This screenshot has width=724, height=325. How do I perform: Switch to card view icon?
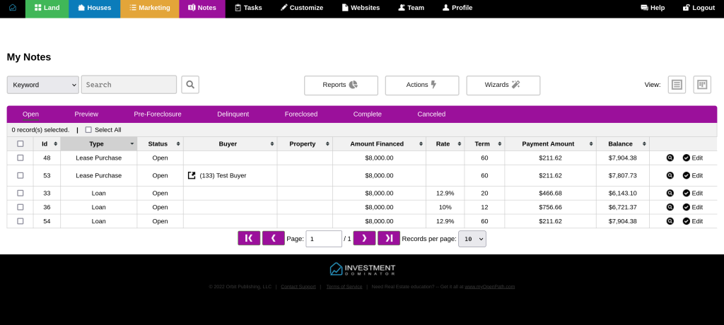701,85
